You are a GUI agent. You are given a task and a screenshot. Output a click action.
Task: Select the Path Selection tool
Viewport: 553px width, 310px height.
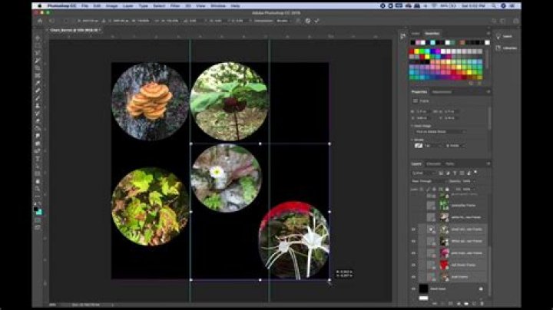pyautogui.click(x=38, y=166)
